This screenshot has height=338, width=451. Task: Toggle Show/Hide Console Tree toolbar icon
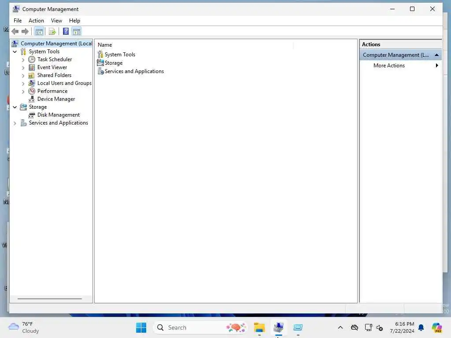[39, 31]
